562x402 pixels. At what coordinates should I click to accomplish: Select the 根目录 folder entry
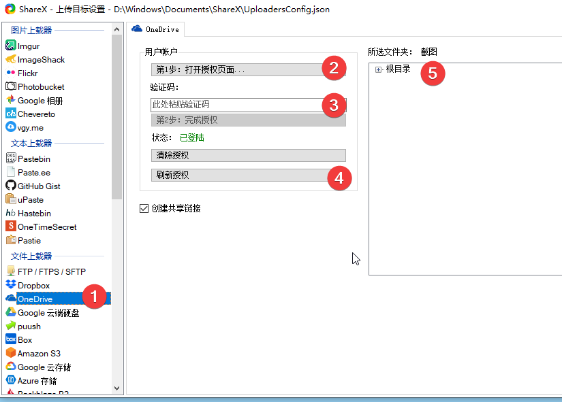398,69
